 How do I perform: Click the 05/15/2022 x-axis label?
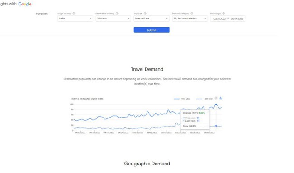click(166, 132)
